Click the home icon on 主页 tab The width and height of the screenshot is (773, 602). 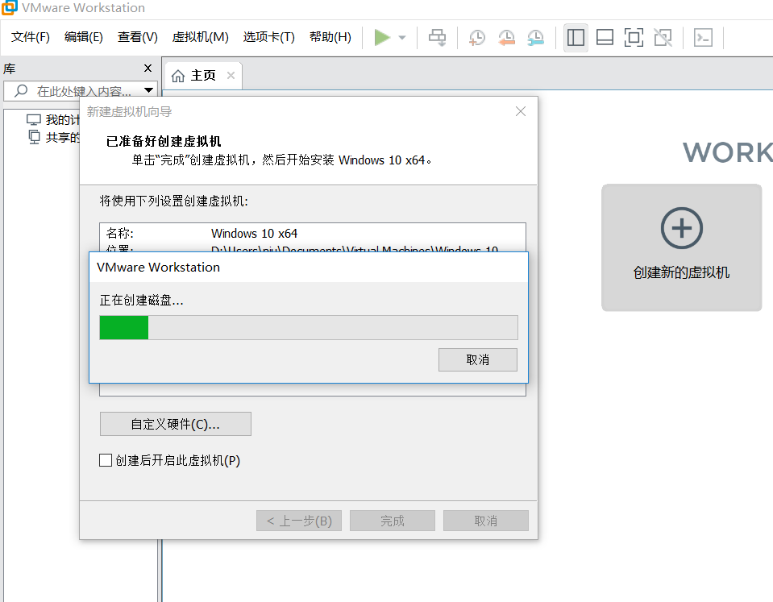[x=178, y=76]
